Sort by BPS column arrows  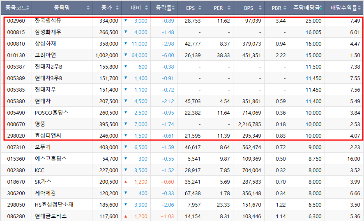pyautogui.click(x=260, y=8)
